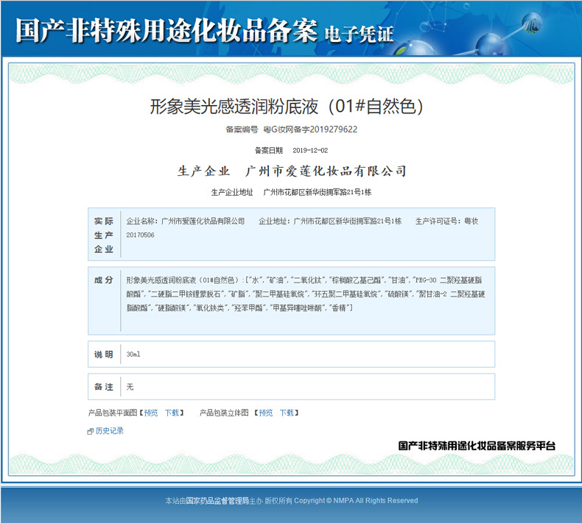Screen dimensions: 582x523
Task: Open the 历史记录 history link
Action: pyautogui.click(x=110, y=431)
